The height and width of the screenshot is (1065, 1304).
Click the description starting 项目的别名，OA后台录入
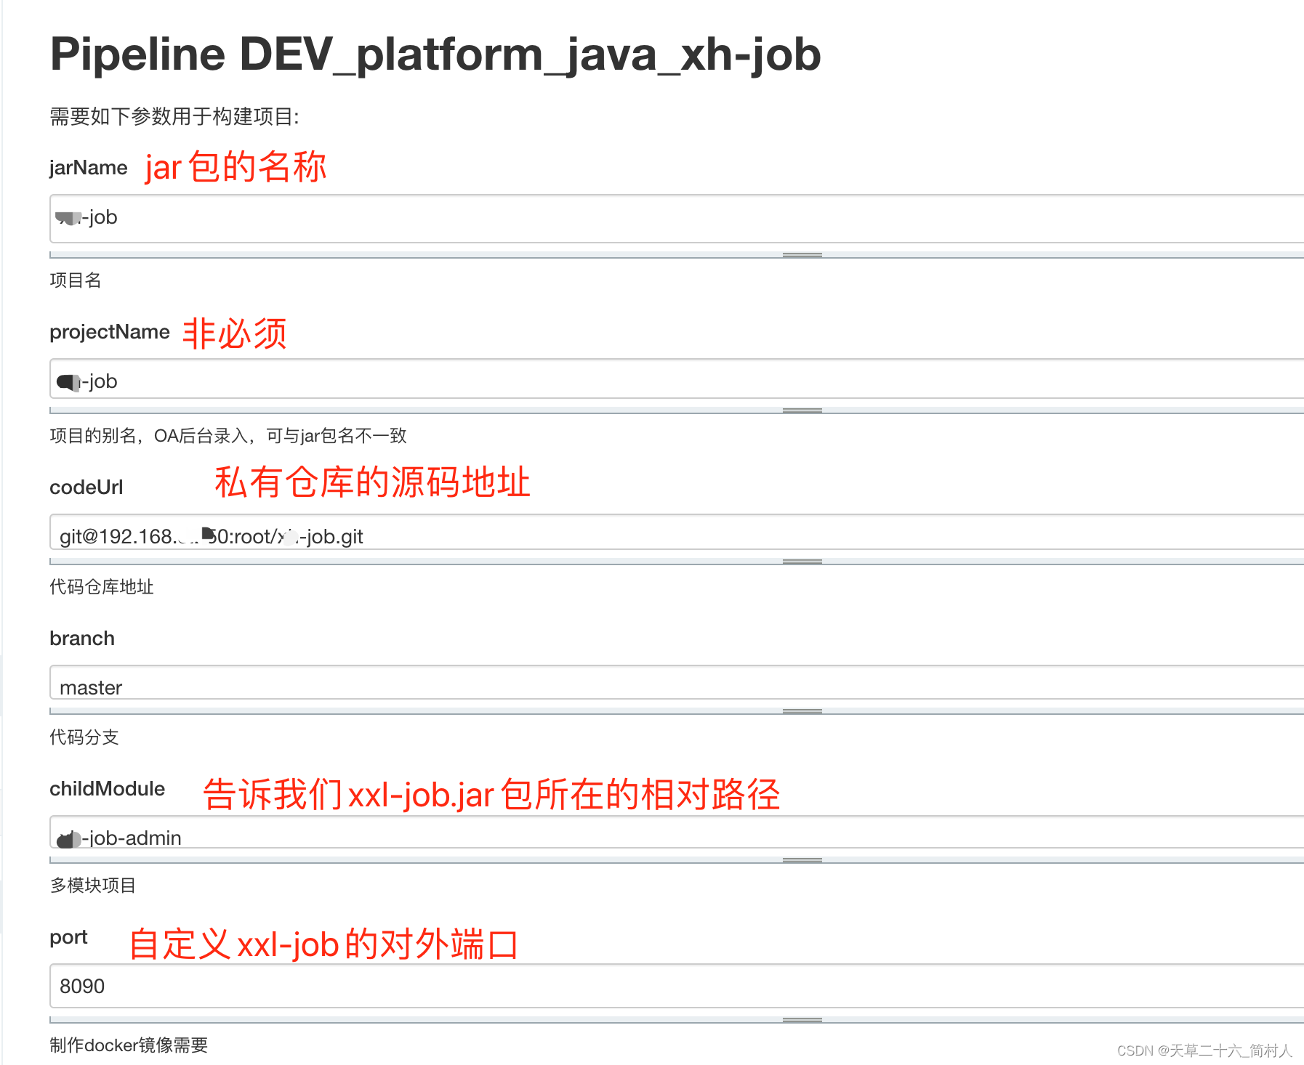pos(228,436)
